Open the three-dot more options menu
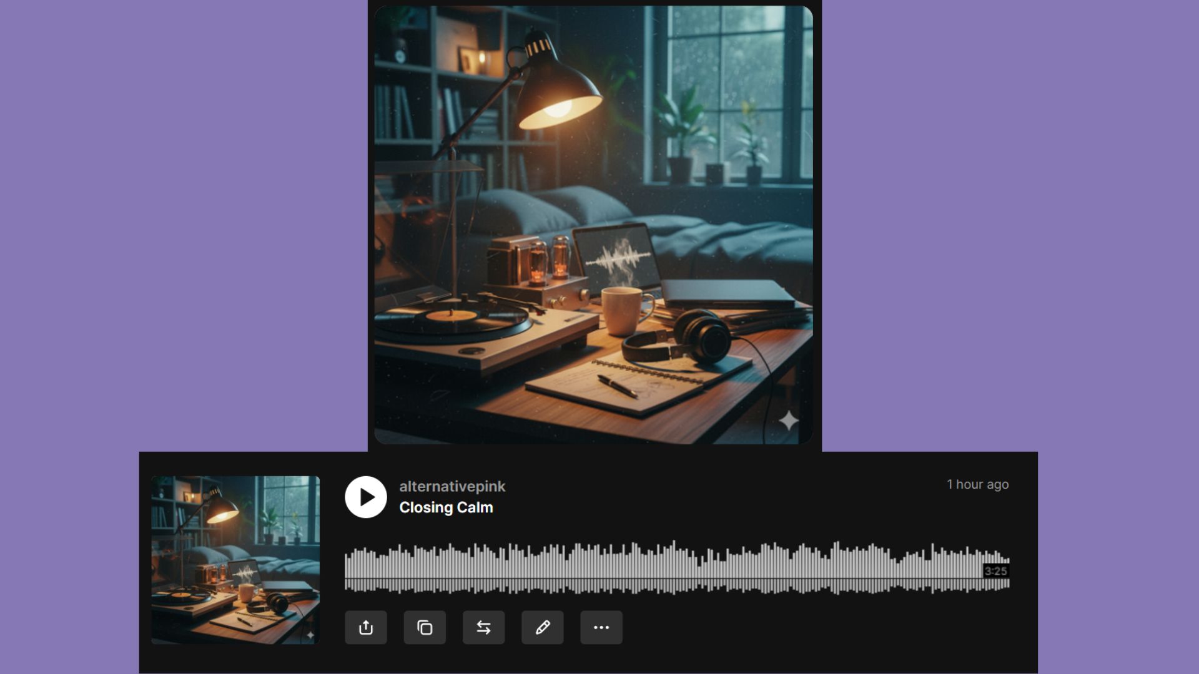The height and width of the screenshot is (674, 1199). click(601, 627)
